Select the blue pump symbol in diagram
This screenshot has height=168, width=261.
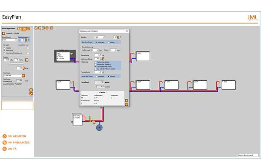(99, 128)
